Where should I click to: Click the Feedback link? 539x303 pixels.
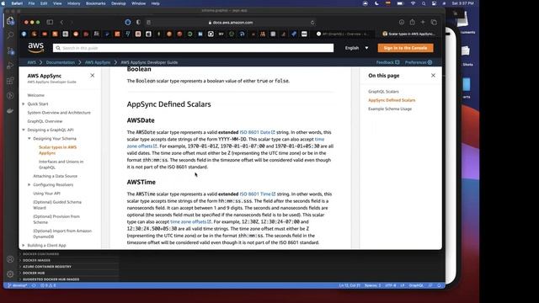tap(387, 62)
